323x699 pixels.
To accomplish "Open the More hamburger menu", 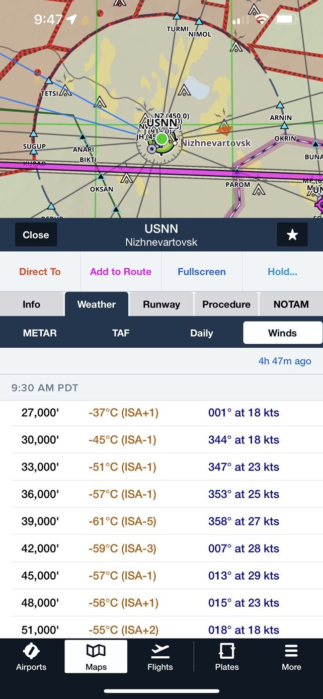I will (291, 656).
